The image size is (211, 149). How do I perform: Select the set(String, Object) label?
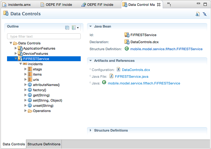[47, 100]
